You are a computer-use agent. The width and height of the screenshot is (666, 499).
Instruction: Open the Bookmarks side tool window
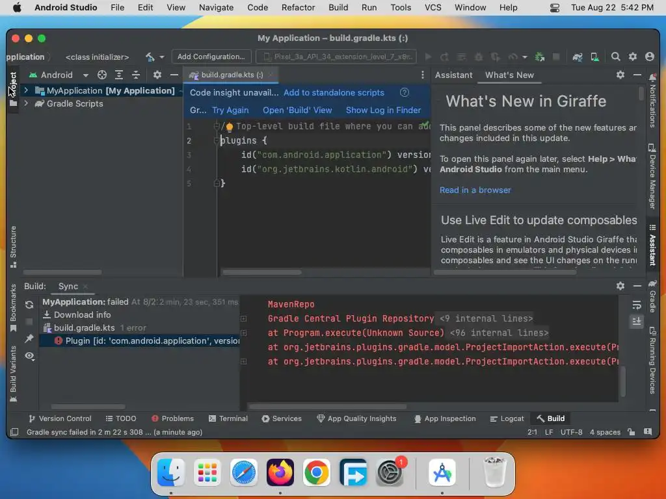point(13,308)
